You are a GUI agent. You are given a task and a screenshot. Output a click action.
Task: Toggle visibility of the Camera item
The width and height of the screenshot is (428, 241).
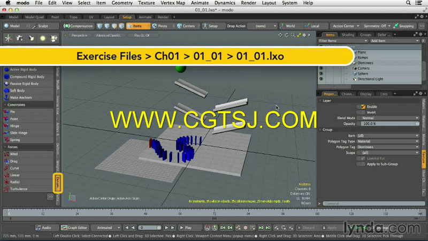coord(322,69)
